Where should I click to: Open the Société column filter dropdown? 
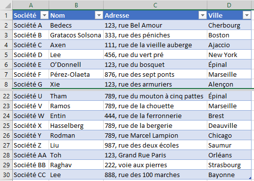pos(44,15)
